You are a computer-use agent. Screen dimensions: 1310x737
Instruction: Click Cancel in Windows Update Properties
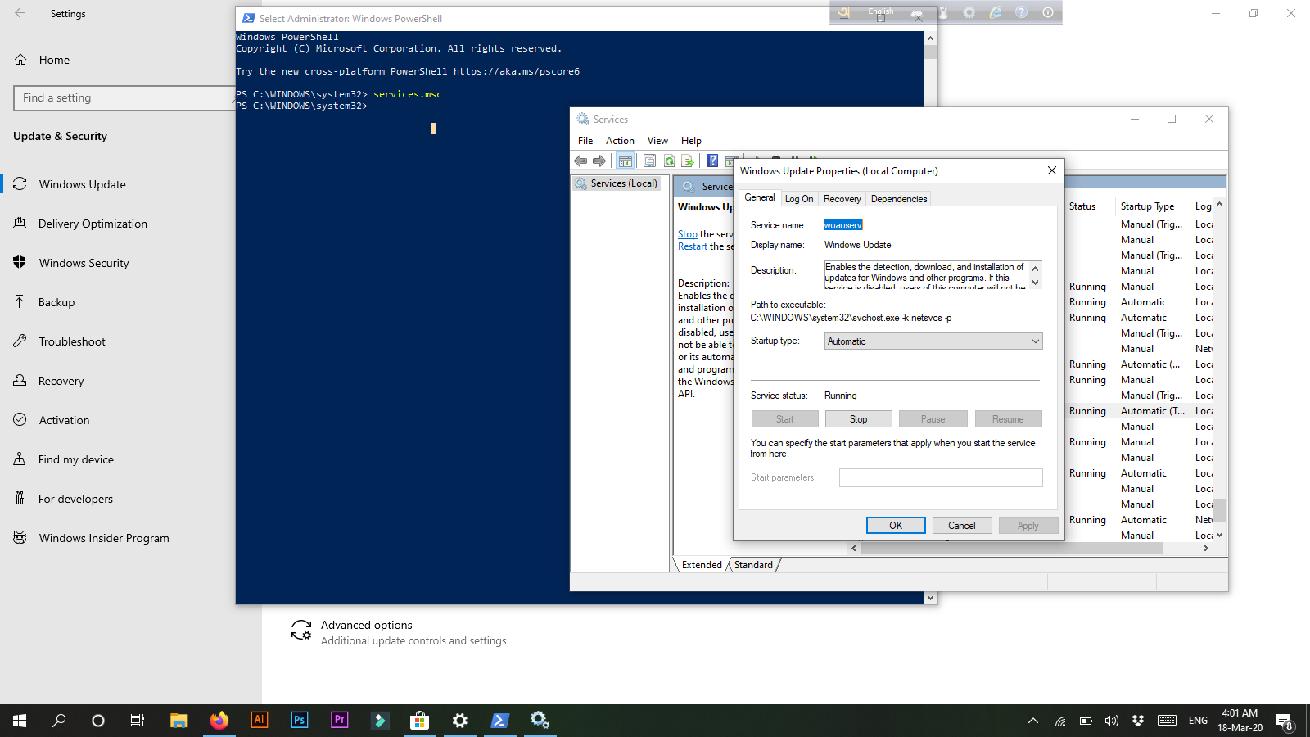(962, 526)
